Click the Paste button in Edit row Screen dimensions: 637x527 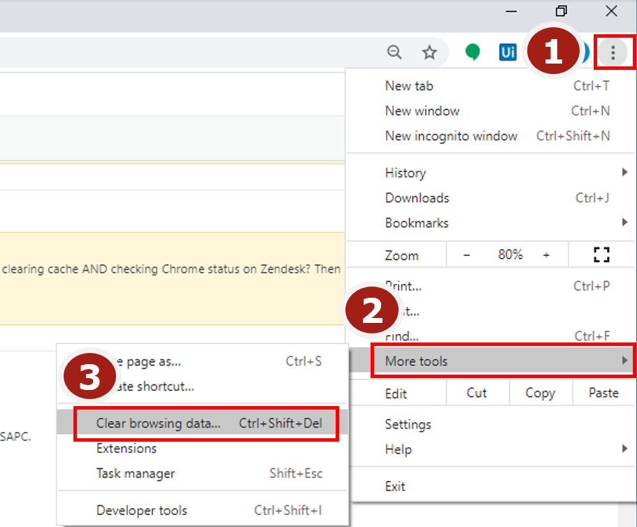click(x=603, y=393)
